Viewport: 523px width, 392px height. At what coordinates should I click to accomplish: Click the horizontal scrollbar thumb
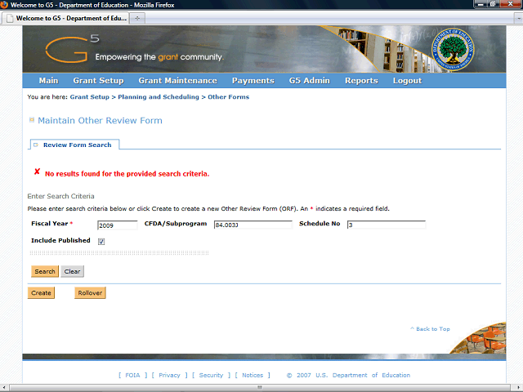[260, 388]
